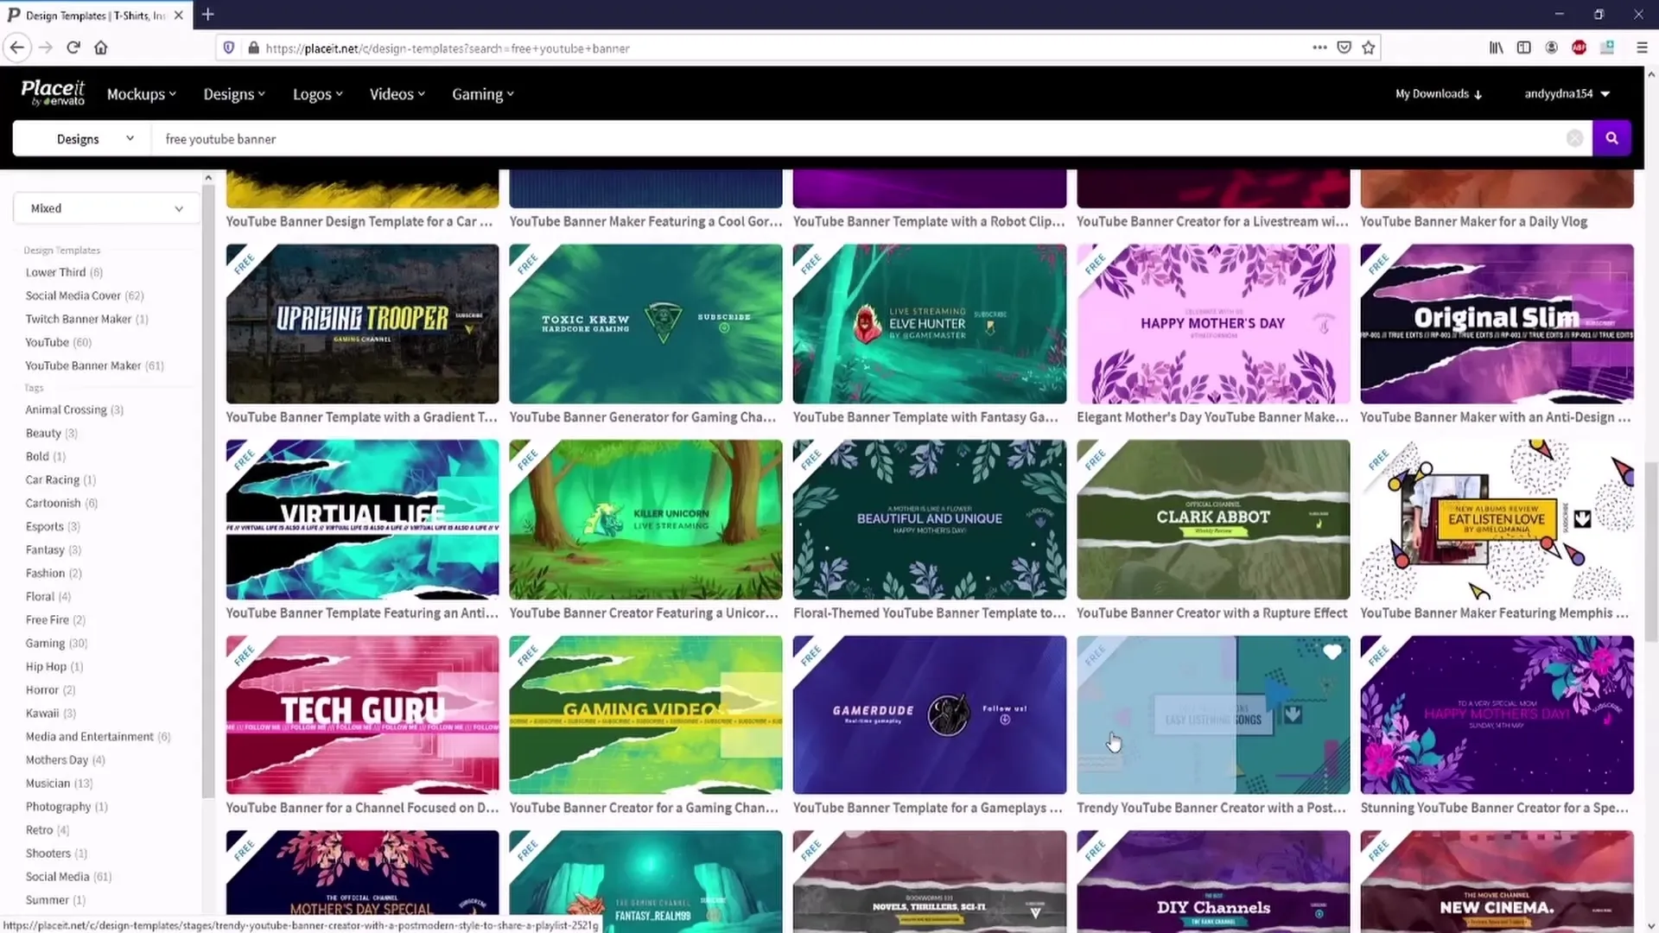Open the Videos dropdown menu

(x=397, y=94)
